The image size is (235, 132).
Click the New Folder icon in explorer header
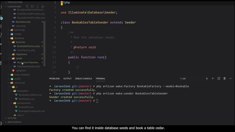pos(32,7)
